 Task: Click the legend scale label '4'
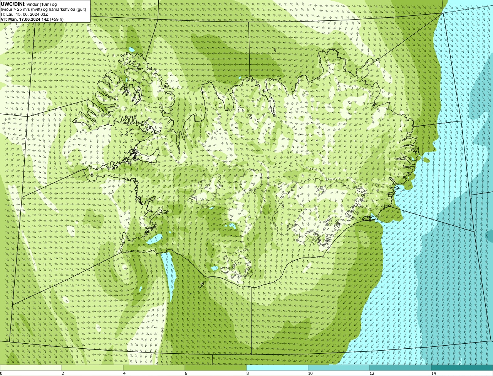(124, 373)
